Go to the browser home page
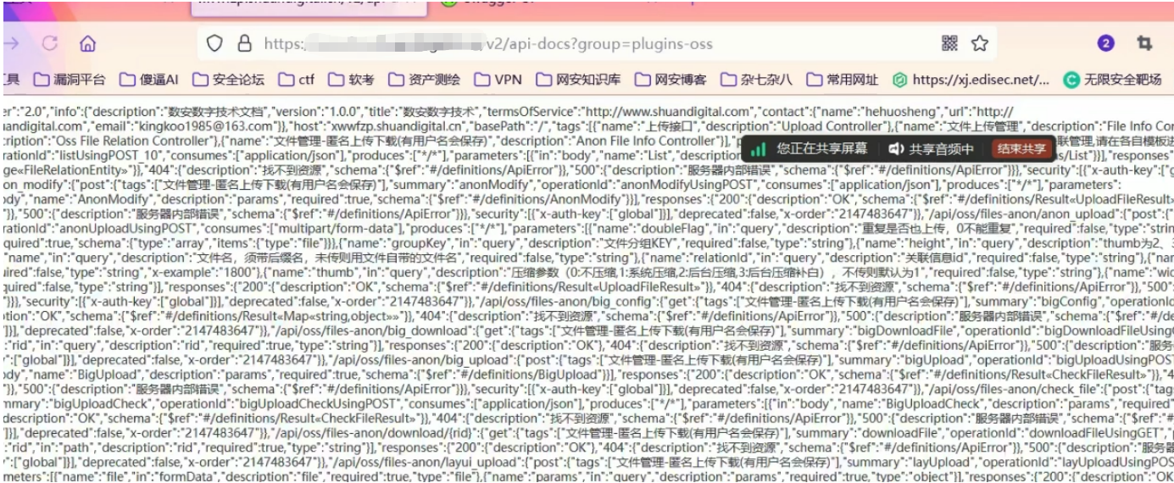The height and width of the screenshot is (483, 1174). [87, 43]
